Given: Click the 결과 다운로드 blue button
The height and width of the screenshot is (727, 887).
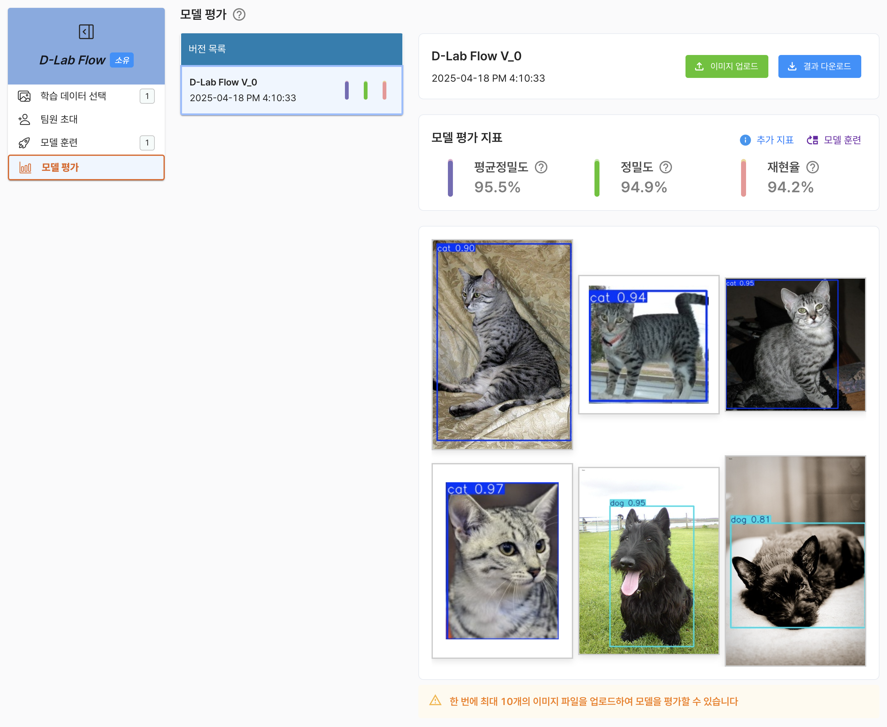Looking at the screenshot, I should click(819, 66).
